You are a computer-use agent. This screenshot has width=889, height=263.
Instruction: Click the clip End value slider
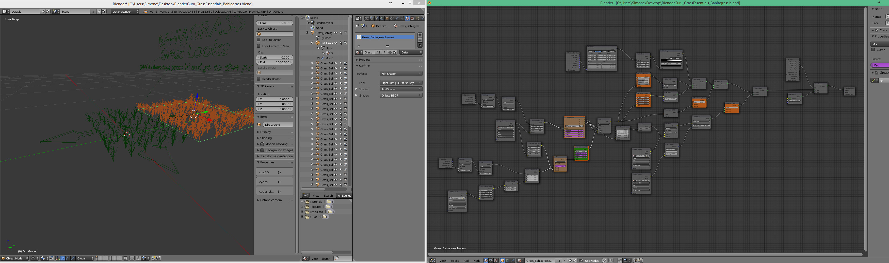[x=275, y=62]
